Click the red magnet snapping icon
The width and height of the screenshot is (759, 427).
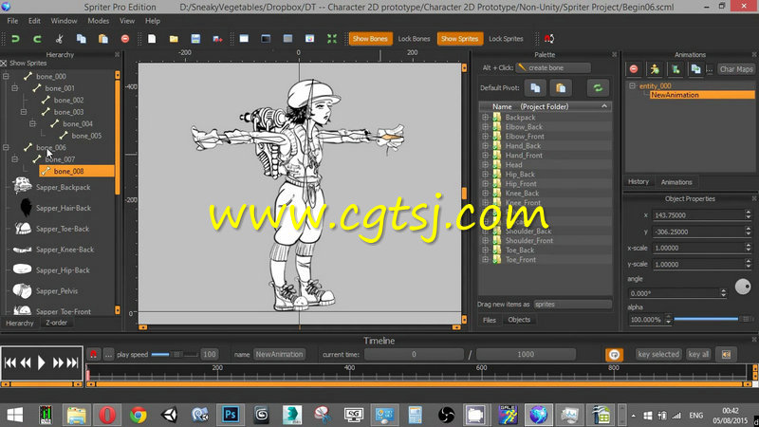tap(549, 39)
